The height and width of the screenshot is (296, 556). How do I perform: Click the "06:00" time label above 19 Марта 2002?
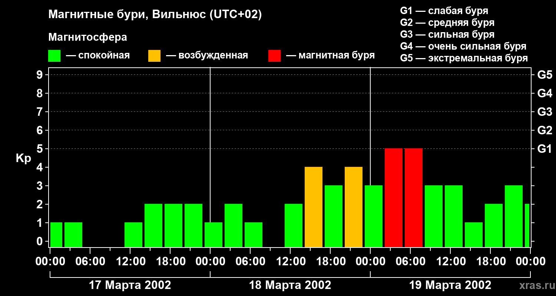pyautogui.click(x=410, y=262)
